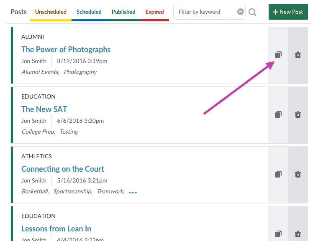Toggle the Unscheduled posts filter
Viewport: 318px width, 241px height.
click(51, 12)
